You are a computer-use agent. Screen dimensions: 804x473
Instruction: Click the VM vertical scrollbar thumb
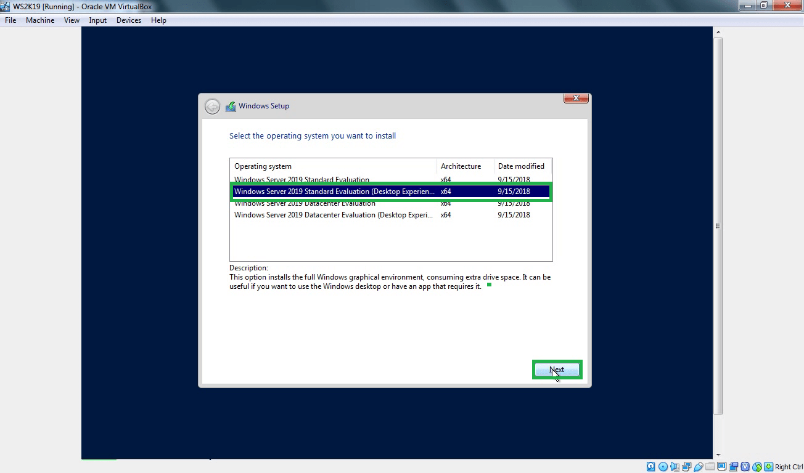718,226
